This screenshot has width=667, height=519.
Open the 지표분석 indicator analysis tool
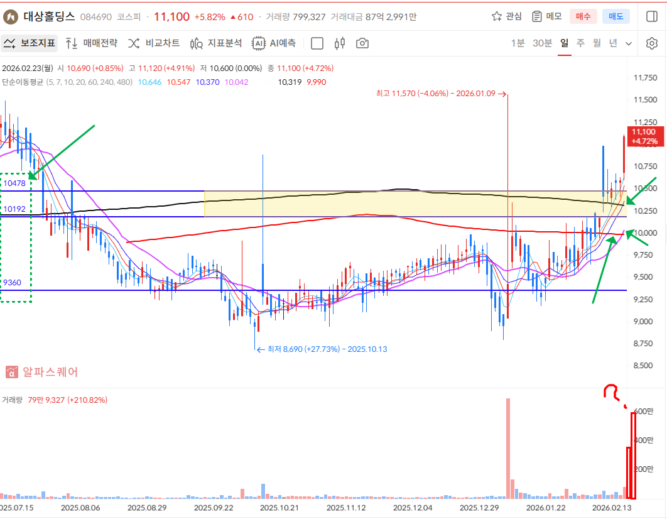click(x=216, y=43)
